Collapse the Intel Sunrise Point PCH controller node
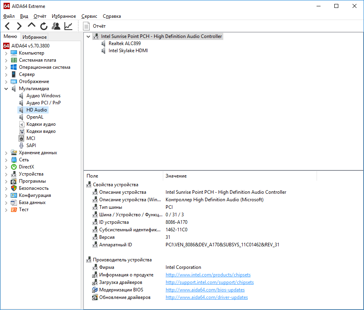Viewport: 364px width, 310px height. point(88,36)
